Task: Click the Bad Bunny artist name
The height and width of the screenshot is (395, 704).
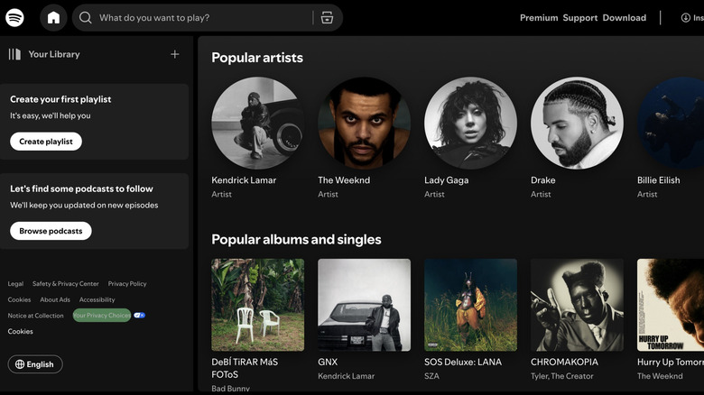Action: coord(230,389)
